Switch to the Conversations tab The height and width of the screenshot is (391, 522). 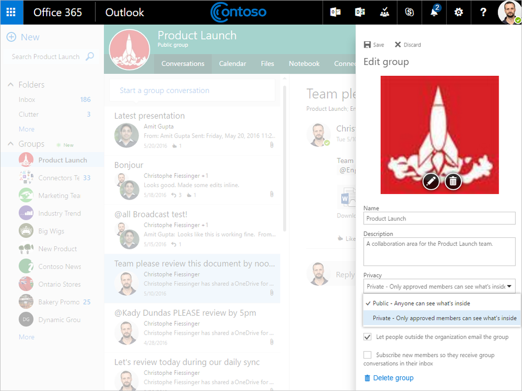pyautogui.click(x=183, y=64)
